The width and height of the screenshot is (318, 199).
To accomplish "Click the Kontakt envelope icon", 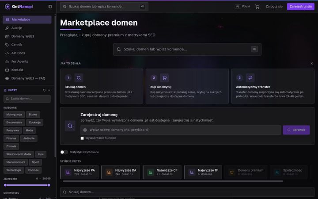I will pyautogui.click(x=7, y=70).
